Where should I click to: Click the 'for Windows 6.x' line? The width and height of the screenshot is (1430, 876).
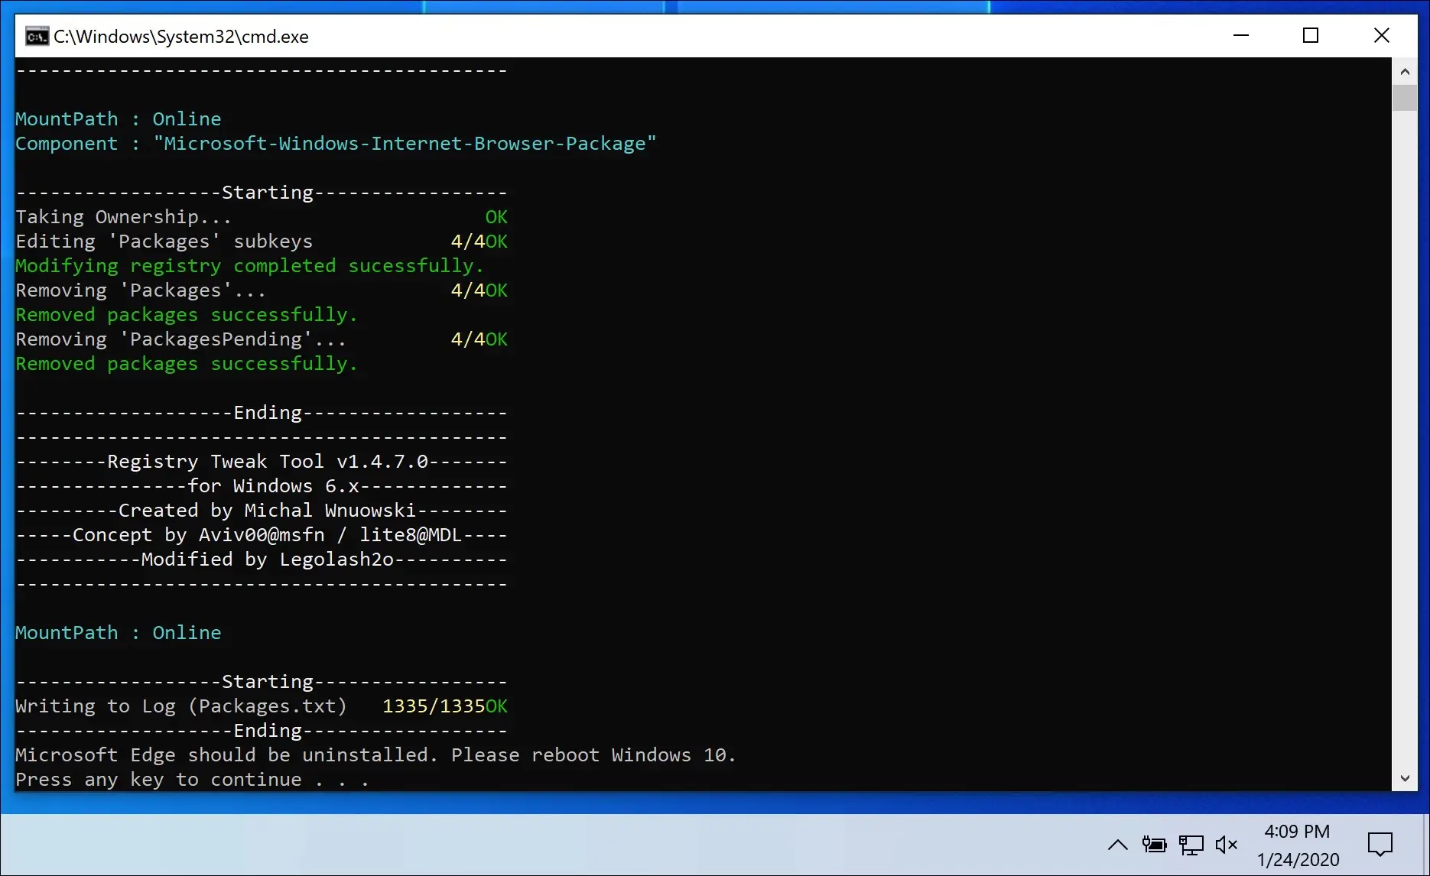(x=262, y=486)
